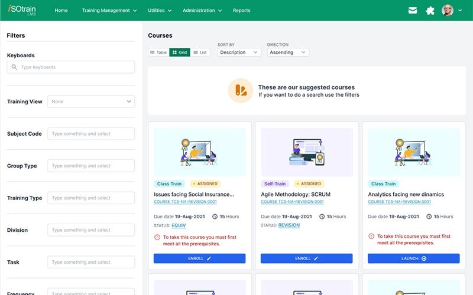Screen dimensions: 473x295
Task: Switch to List view
Action: [200, 53]
